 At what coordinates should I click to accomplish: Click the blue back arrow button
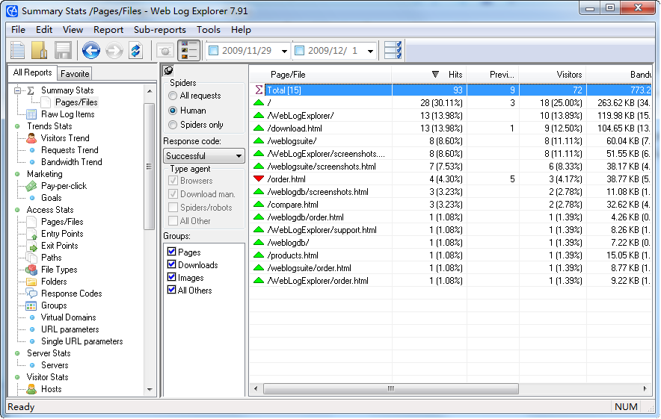coord(91,51)
